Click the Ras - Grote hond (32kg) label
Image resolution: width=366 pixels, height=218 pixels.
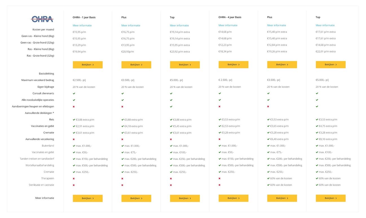coord(40,56)
